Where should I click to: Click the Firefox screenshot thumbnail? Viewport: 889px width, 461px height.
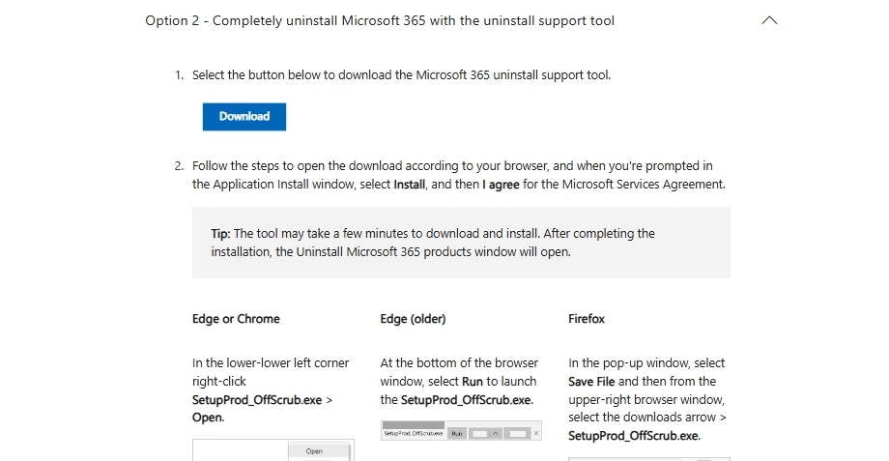coord(649,459)
